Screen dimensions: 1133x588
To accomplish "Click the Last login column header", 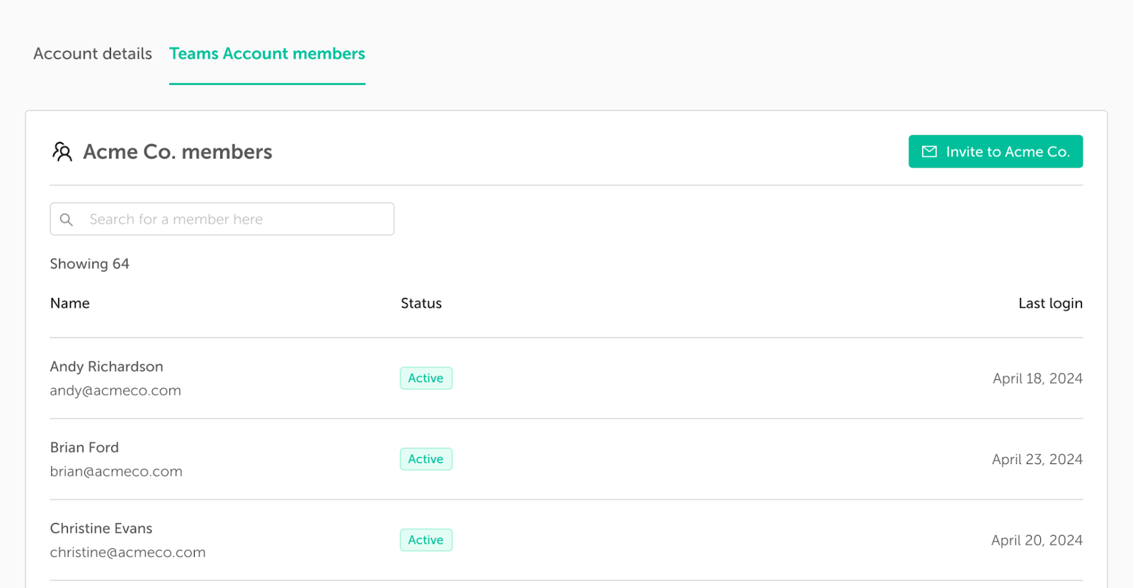I will click(1050, 304).
